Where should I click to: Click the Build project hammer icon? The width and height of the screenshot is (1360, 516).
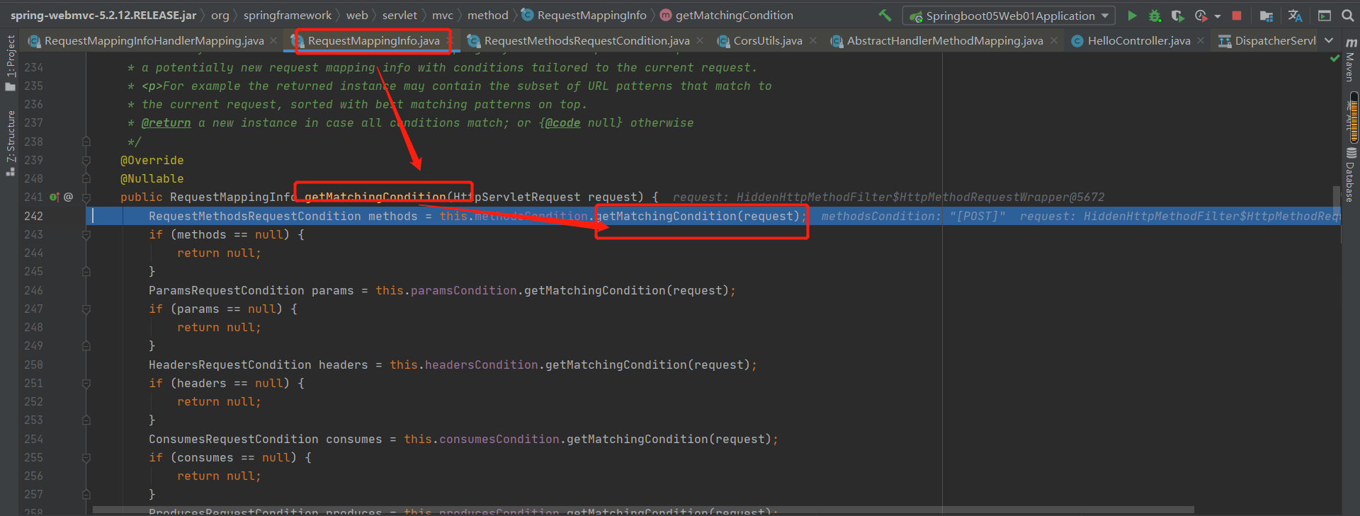(x=885, y=15)
